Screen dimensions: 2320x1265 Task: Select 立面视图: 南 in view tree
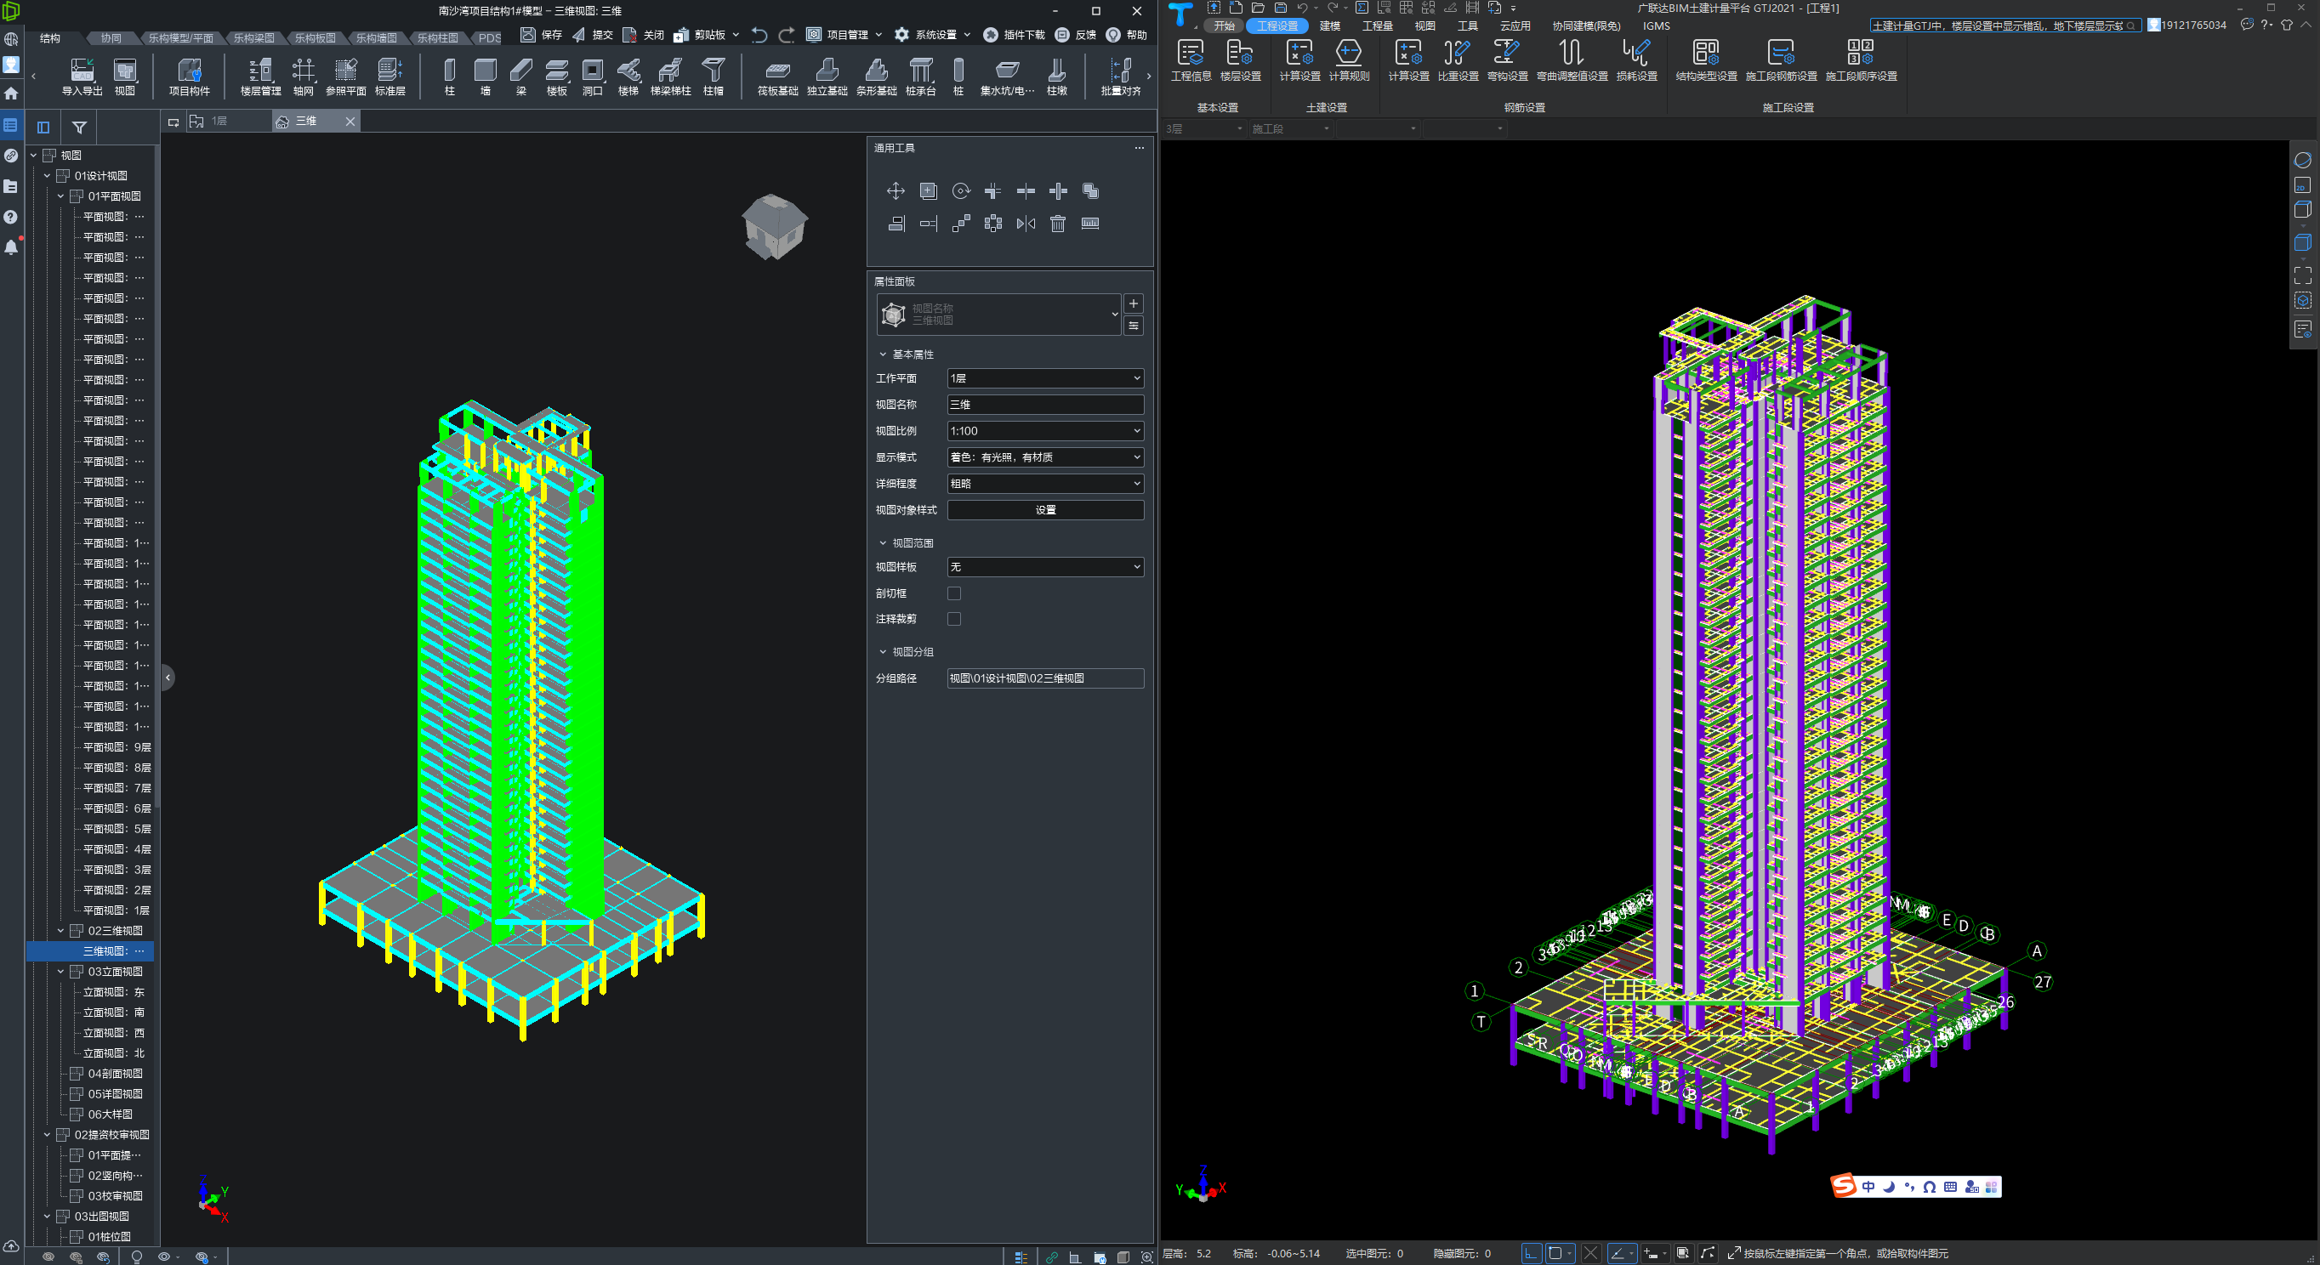point(113,1012)
